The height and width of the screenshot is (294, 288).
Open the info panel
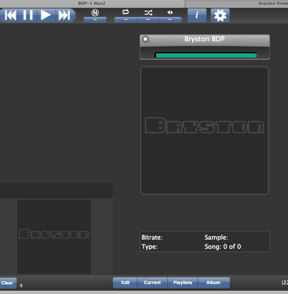point(197,15)
